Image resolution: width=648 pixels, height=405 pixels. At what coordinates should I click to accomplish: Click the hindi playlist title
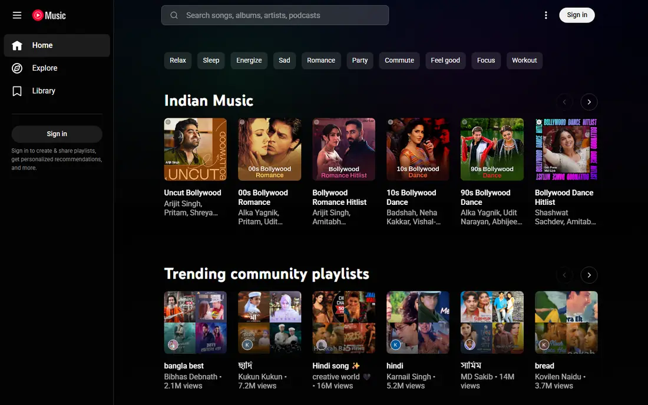pyautogui.click(x=395, y=366)
